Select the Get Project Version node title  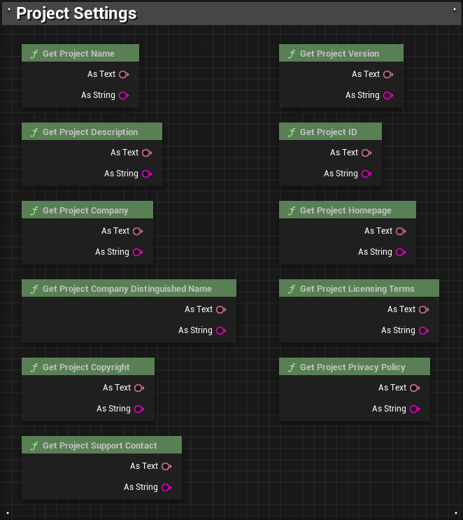339,54
